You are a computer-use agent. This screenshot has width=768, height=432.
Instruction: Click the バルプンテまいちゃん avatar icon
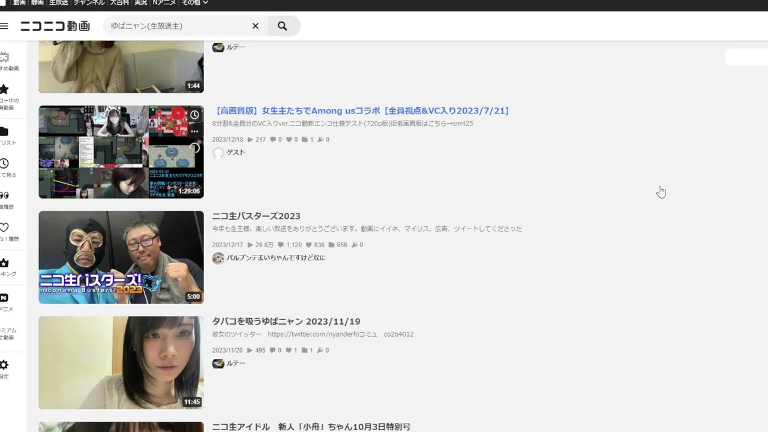pos(218,258)
